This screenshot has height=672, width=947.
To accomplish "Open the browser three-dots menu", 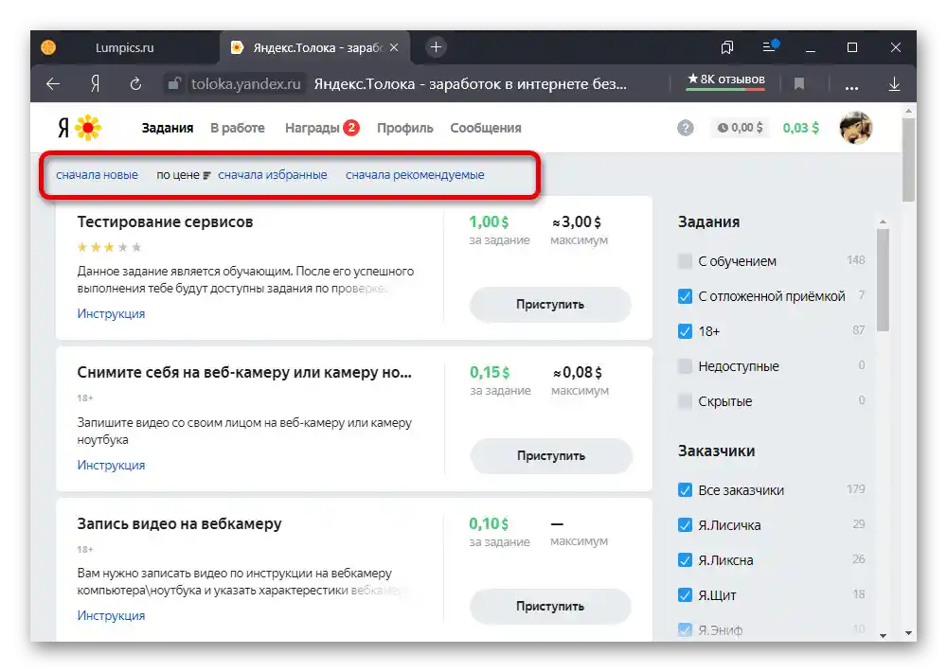I will point(851,86).
